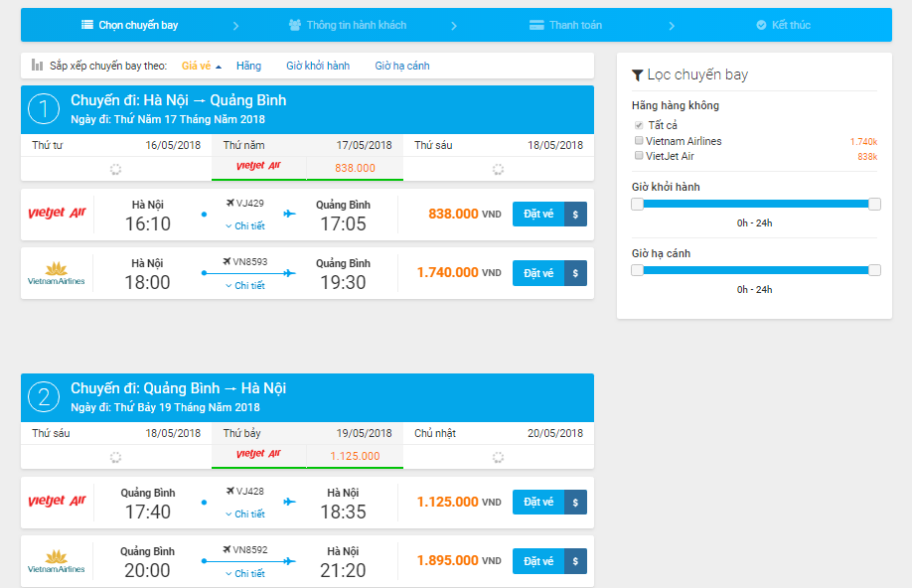Click the plane icon of flight VJ428
912x588 pixels.
(230, 491)
